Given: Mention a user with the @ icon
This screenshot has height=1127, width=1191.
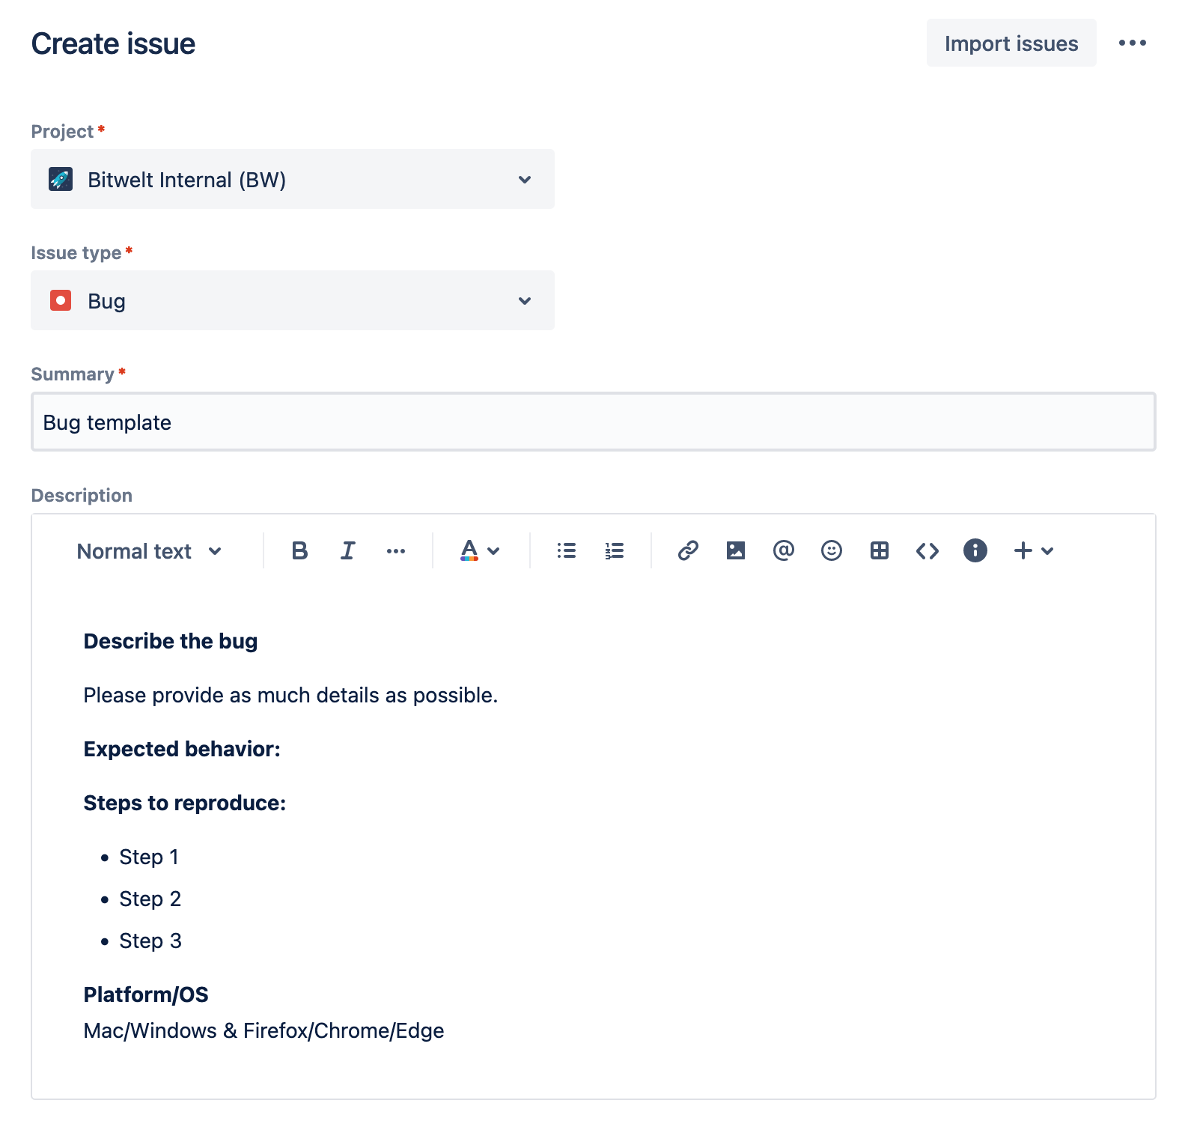Looking at the screenshot, I should click(x=783, y=551).
